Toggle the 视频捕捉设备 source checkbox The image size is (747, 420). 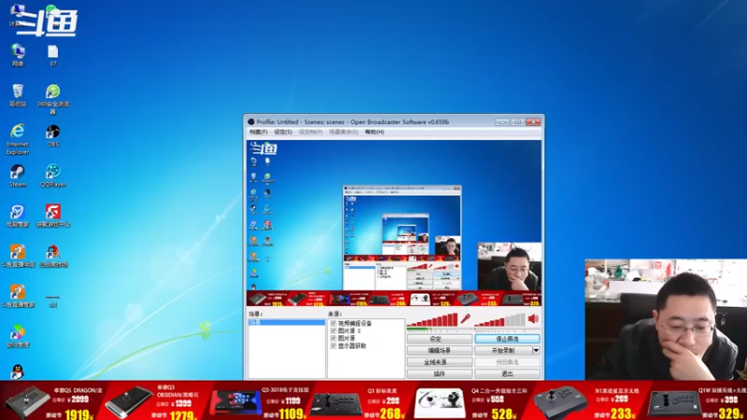click(x=333, y=323)
